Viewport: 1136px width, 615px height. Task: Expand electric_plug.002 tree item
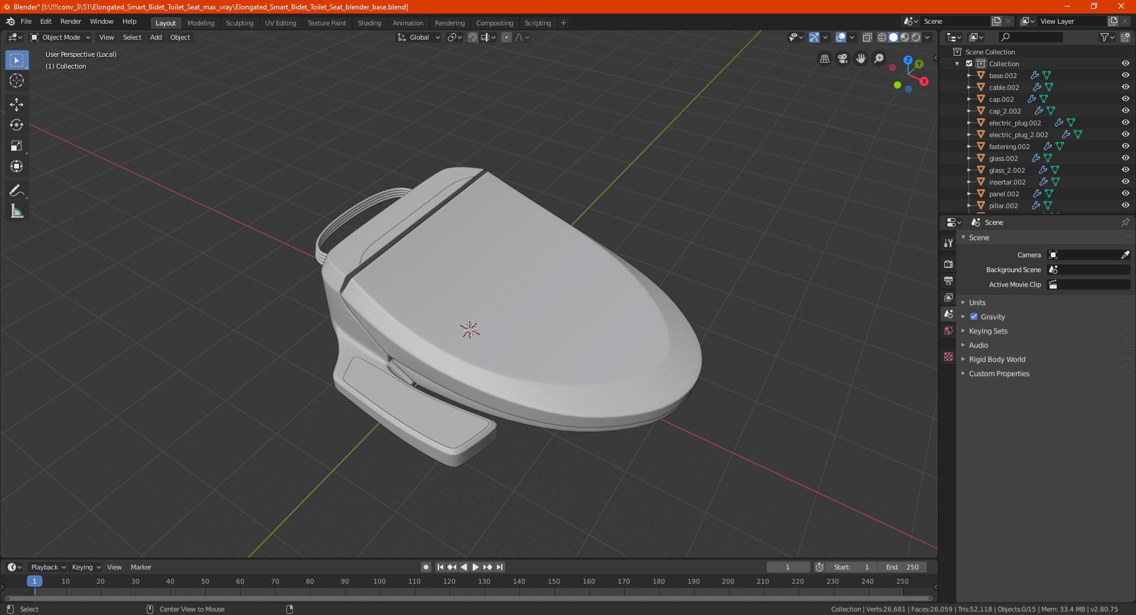click(969, 123)
